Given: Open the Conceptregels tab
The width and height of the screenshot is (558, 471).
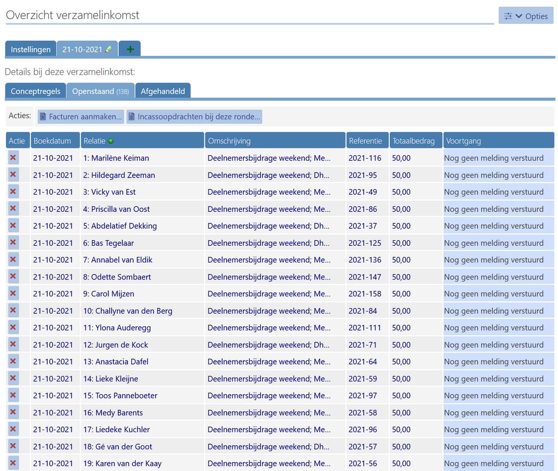Looking at the screenshot, I should coord(36,91).
